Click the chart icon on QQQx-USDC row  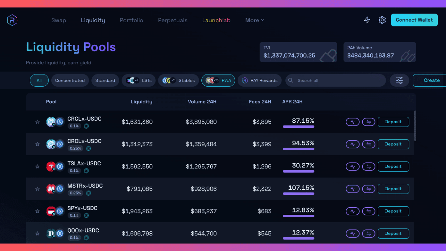pyautogui.click(x=353, y=233)
